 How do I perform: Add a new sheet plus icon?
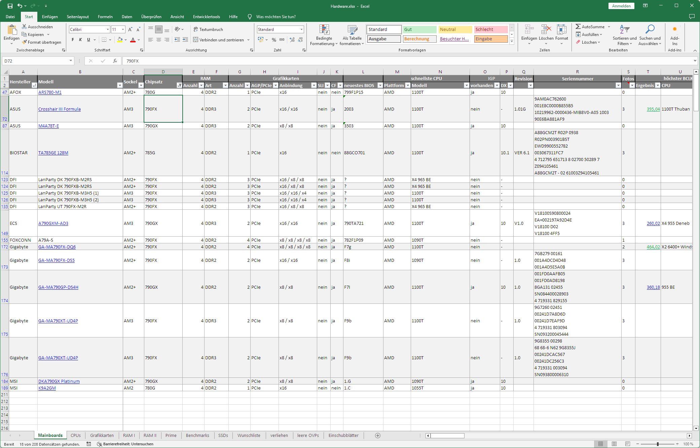tap(378, 436)
